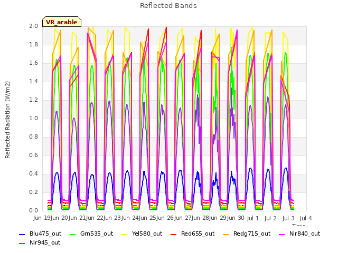Click the Grn535_out legend label
The width and height of the screenshot is (338, 253).
pyautogui.click(x=97, y=233)
